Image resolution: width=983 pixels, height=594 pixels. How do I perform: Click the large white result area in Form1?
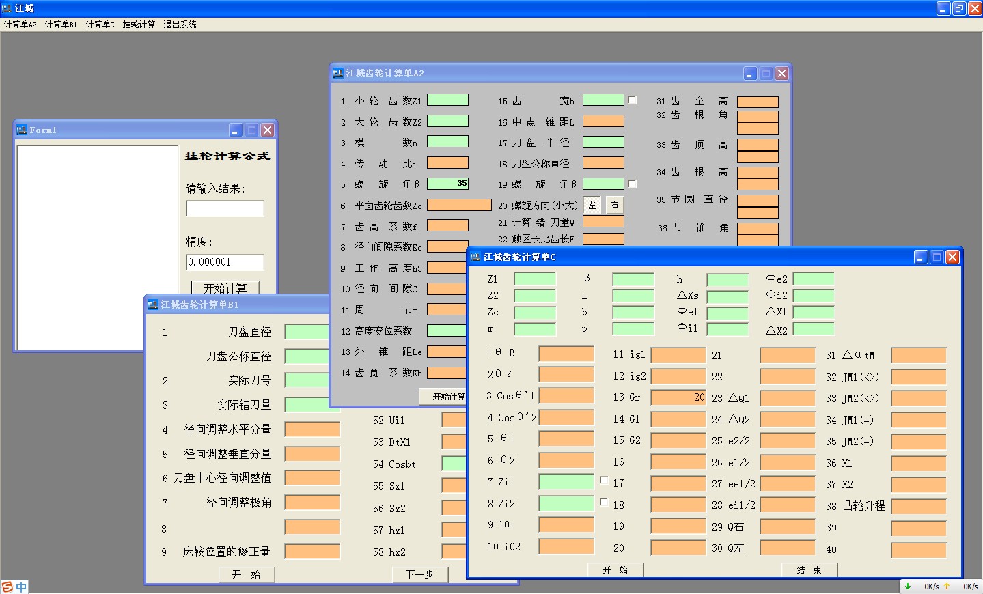click(x=98, y=247)
